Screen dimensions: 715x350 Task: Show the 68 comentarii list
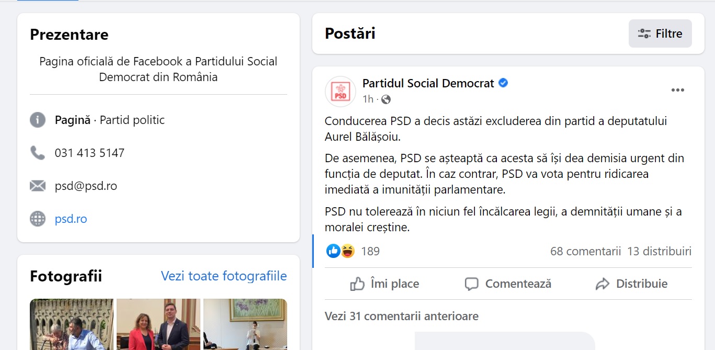click(585, 251)
